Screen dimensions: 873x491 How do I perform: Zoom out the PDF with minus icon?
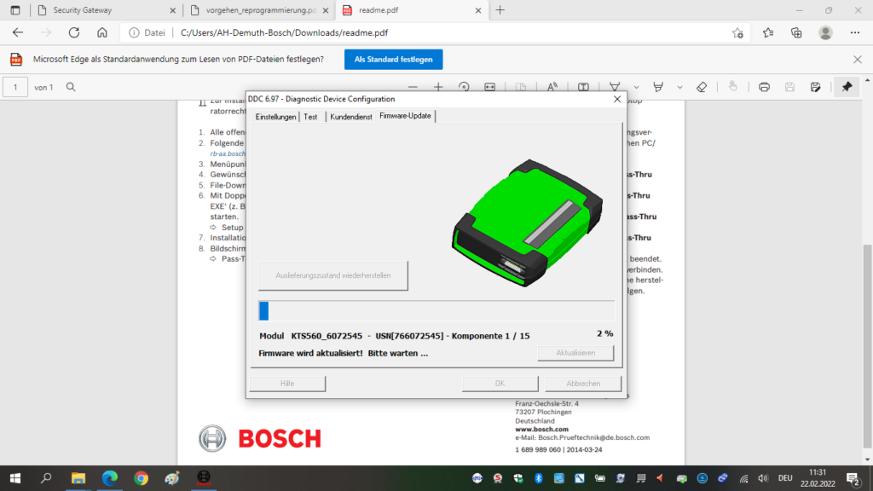coord(413,88)
